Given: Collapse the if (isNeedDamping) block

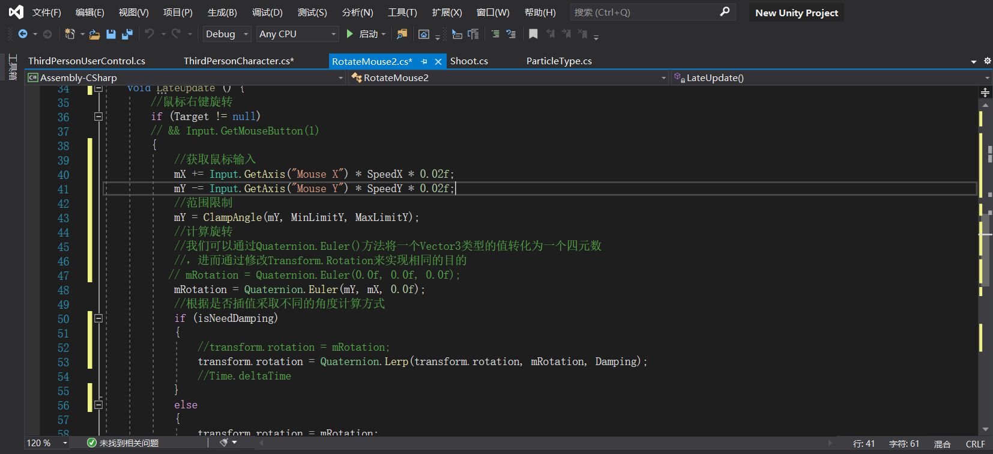Looking at the screenshot, I should coord(98,318).
